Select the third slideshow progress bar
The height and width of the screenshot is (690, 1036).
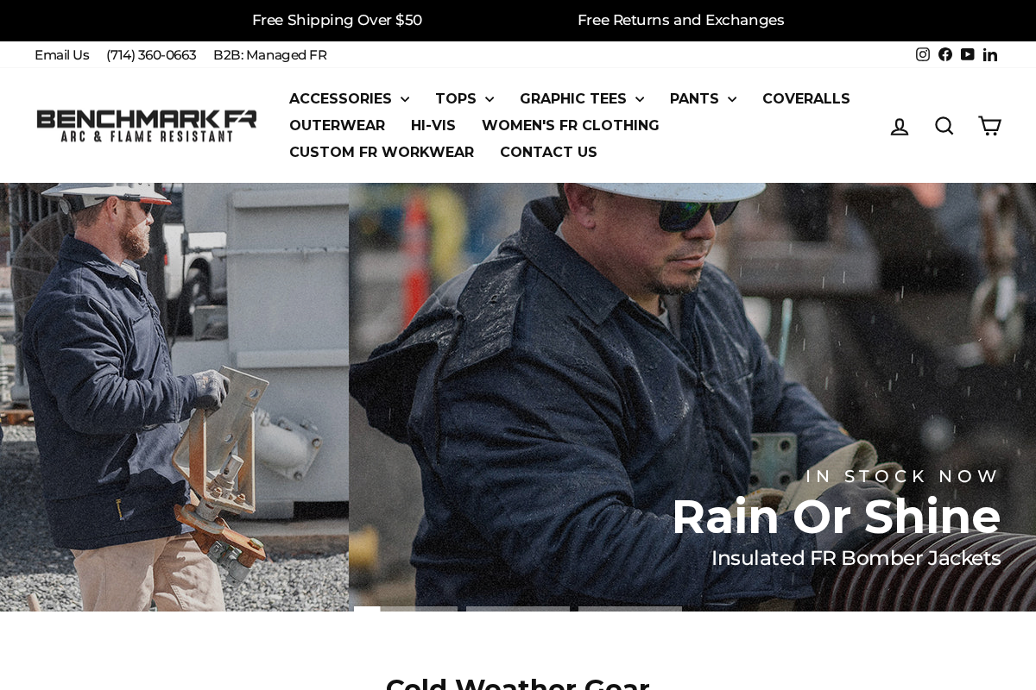[x=630, y=609]
